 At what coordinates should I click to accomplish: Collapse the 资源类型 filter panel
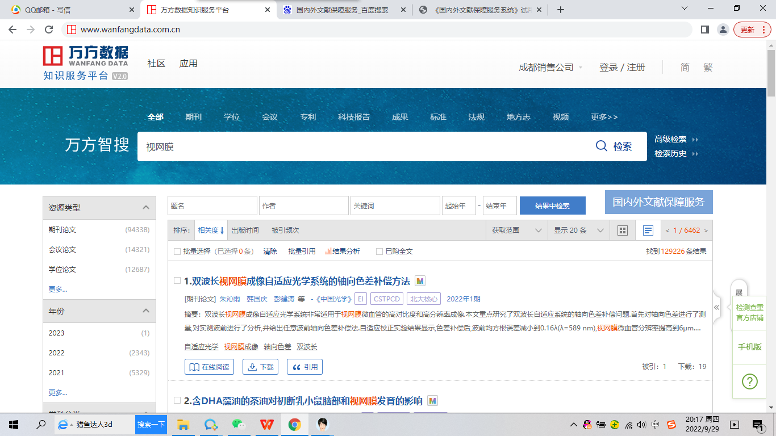146,208
